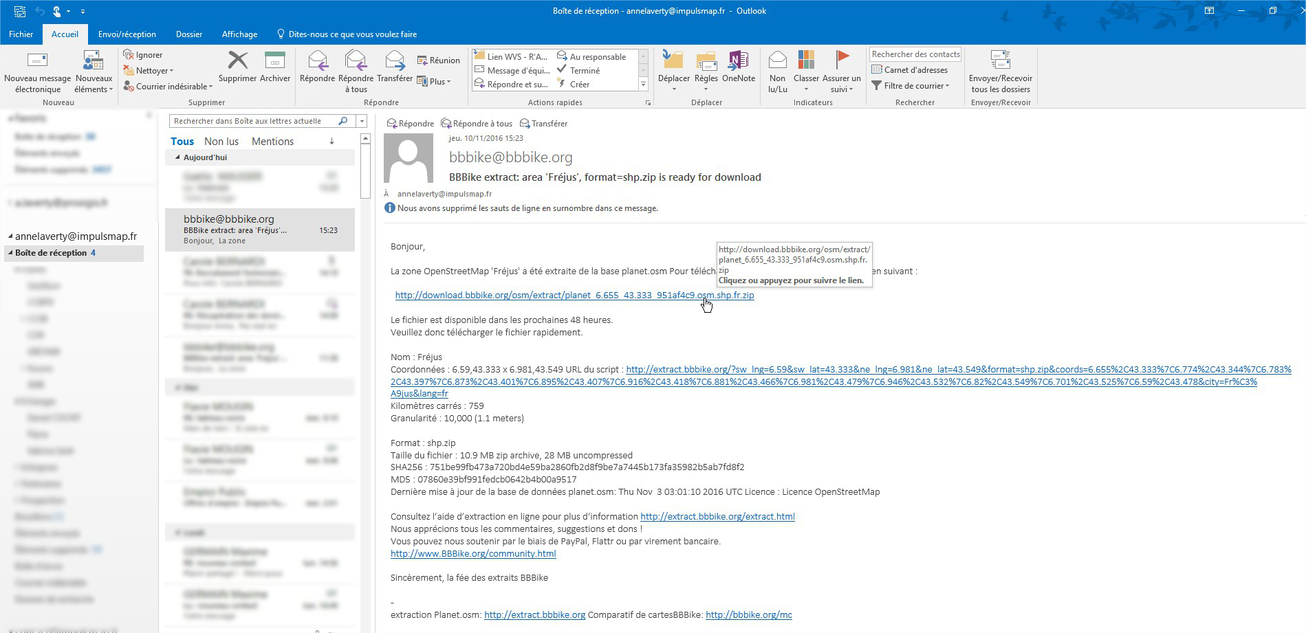Image resolution: width=1306 pixels, height=633 pixels.
Task: Click the mailbox search magnifier icon
Action: coord(343,121)
